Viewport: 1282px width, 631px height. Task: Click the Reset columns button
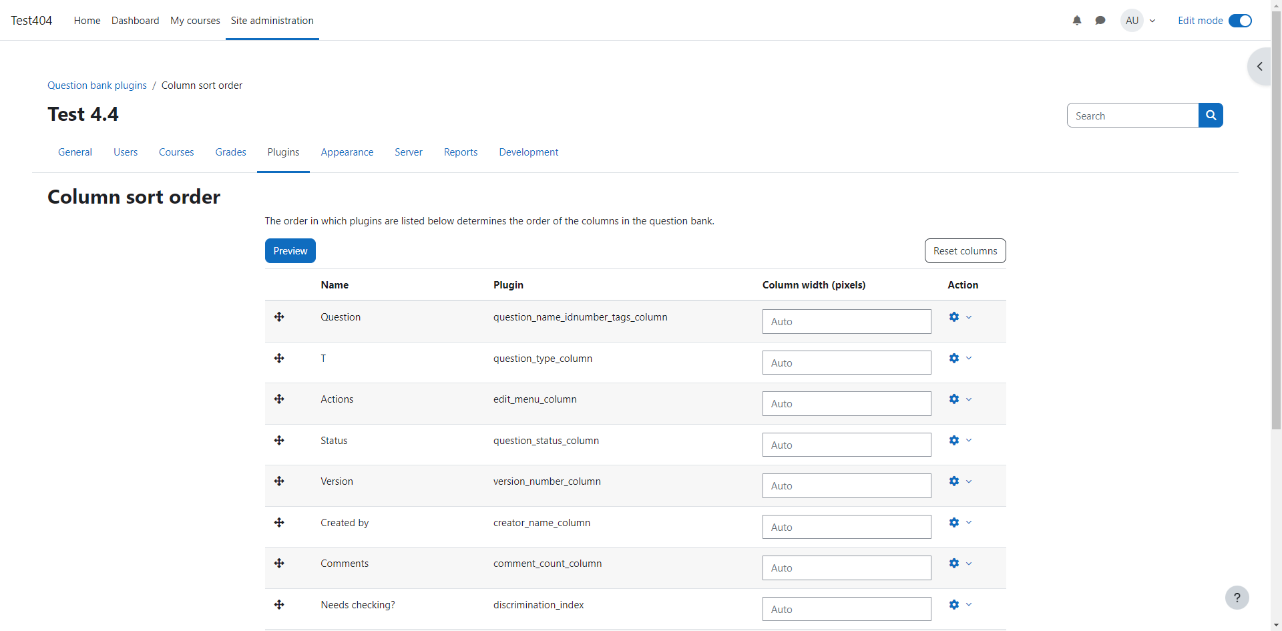pyautogui.click(x=965, y=251)
